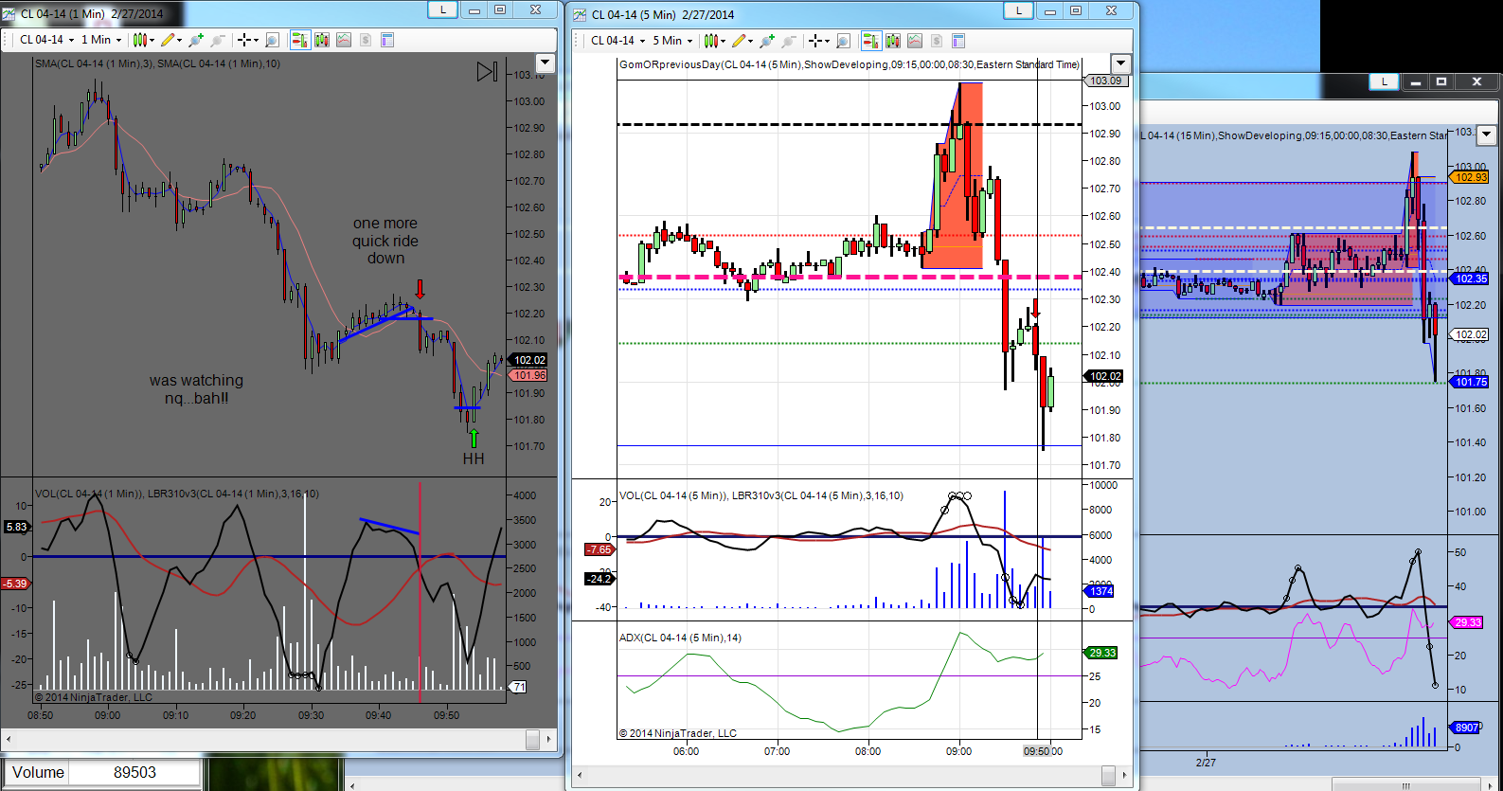Zoom in on the 5 Min chart
Screen dimensions: 1503x791
pyautogui.click(x=767, y=41)
